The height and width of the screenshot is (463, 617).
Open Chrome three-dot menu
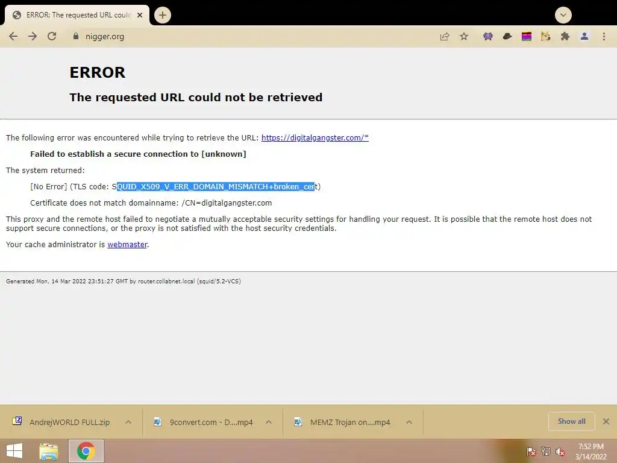pos(604,37)
